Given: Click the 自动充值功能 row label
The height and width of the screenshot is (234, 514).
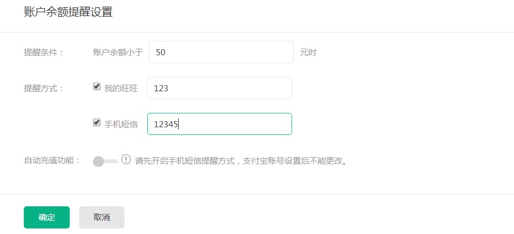Looking at the screenshot, I should (x=52, y=161).
